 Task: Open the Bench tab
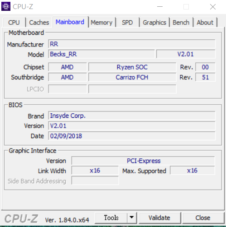coord(181,23)
